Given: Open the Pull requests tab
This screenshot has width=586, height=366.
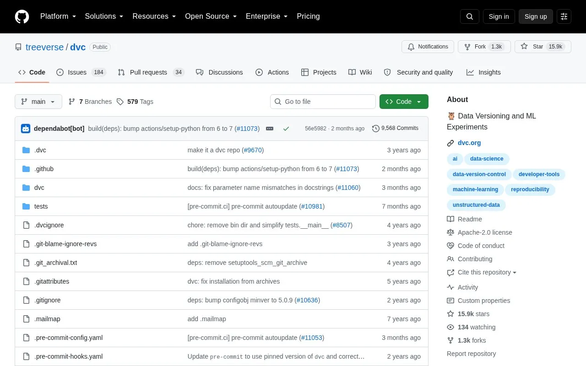Looking at the screenshot, I should click(151, 72).
